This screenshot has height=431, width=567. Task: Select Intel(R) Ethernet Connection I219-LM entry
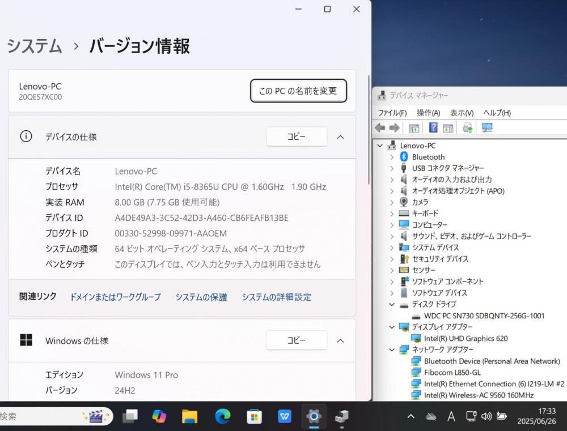pos(494,384)
